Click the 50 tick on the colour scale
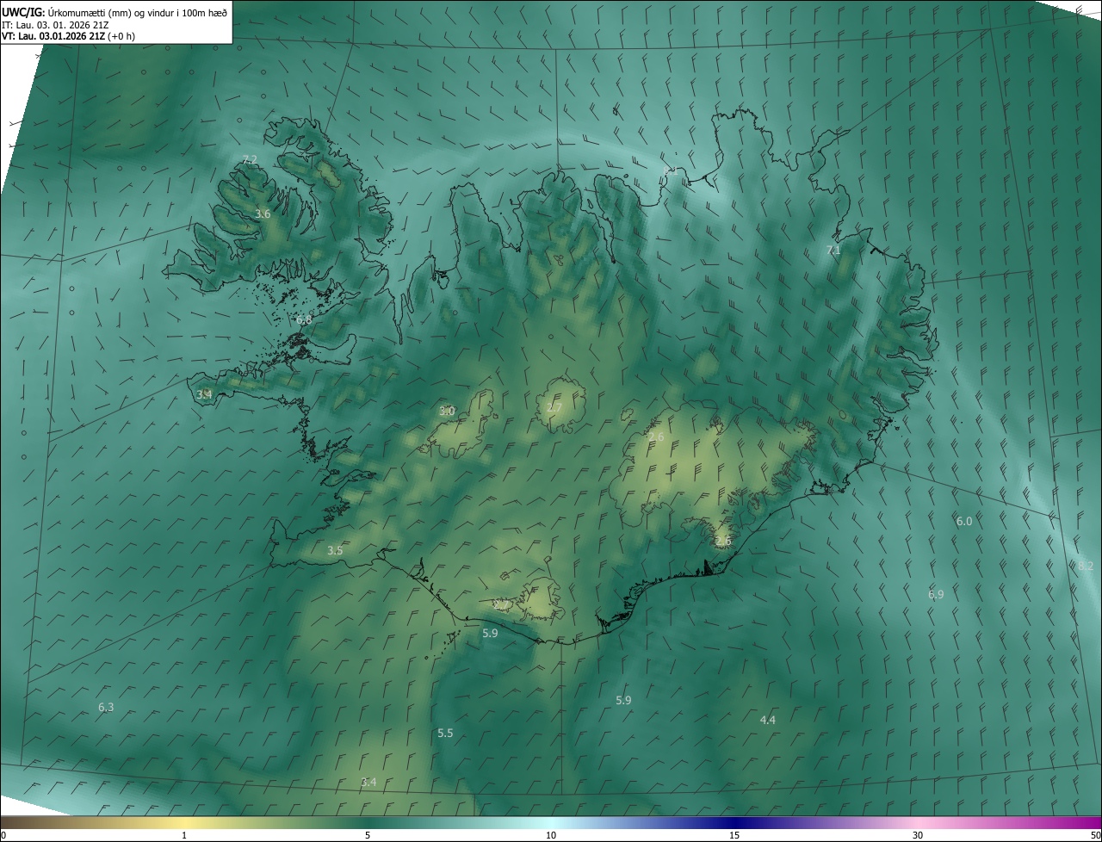This screenshot has width=1102, height=842. 1095,835
